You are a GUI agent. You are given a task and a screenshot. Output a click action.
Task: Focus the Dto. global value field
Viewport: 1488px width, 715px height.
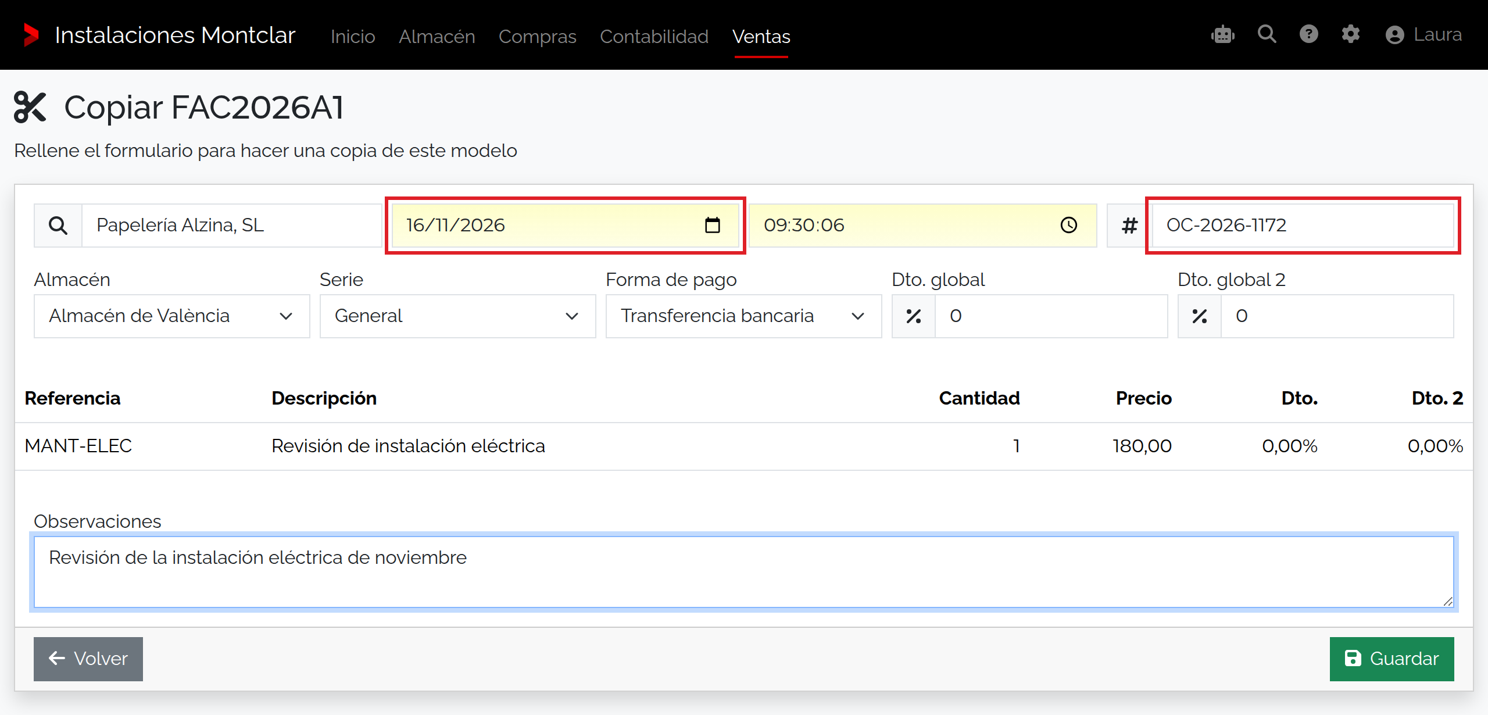click(x=1051, y=316)
